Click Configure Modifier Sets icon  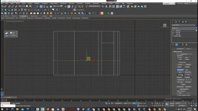(x=186, y=45)
